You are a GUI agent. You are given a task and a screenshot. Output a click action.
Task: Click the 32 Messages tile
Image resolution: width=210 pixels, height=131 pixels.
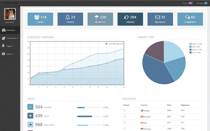tap(160, 19)
